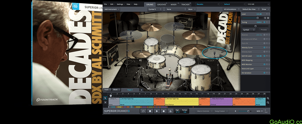The image size is (302, 124).
Task: Toggle the Soft Hit Level power button
Action: (265, 56)
